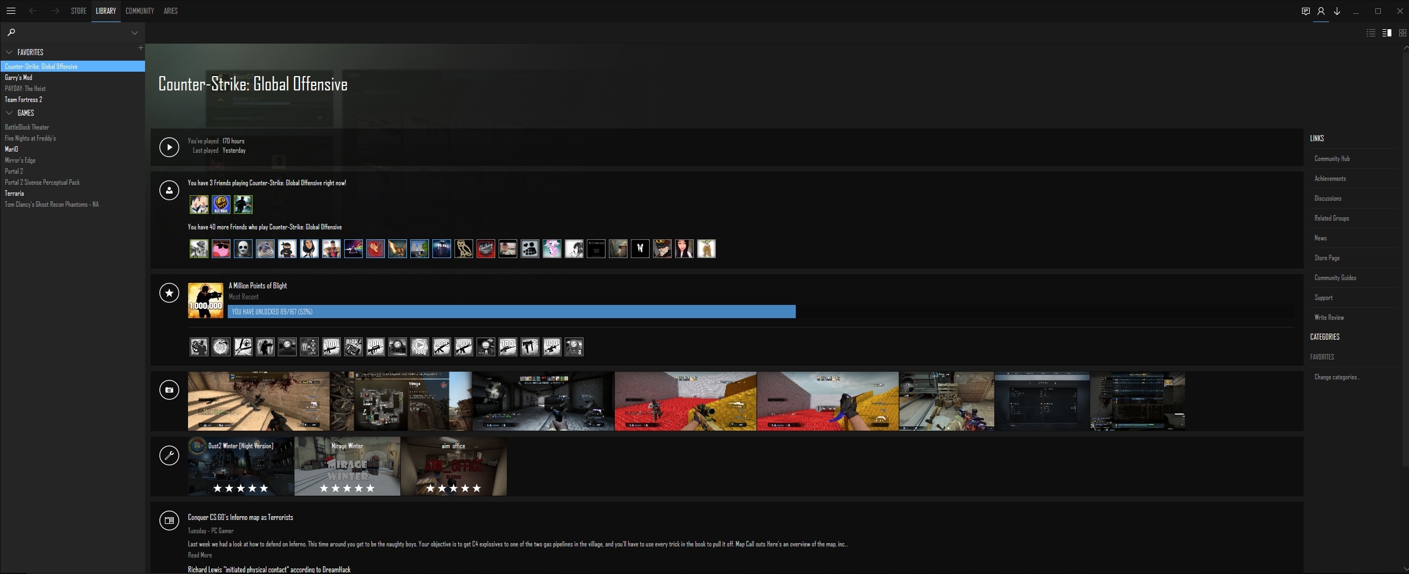Open the Store tab
Viewport: 1409px width, 574px height.
click(79, 11)
